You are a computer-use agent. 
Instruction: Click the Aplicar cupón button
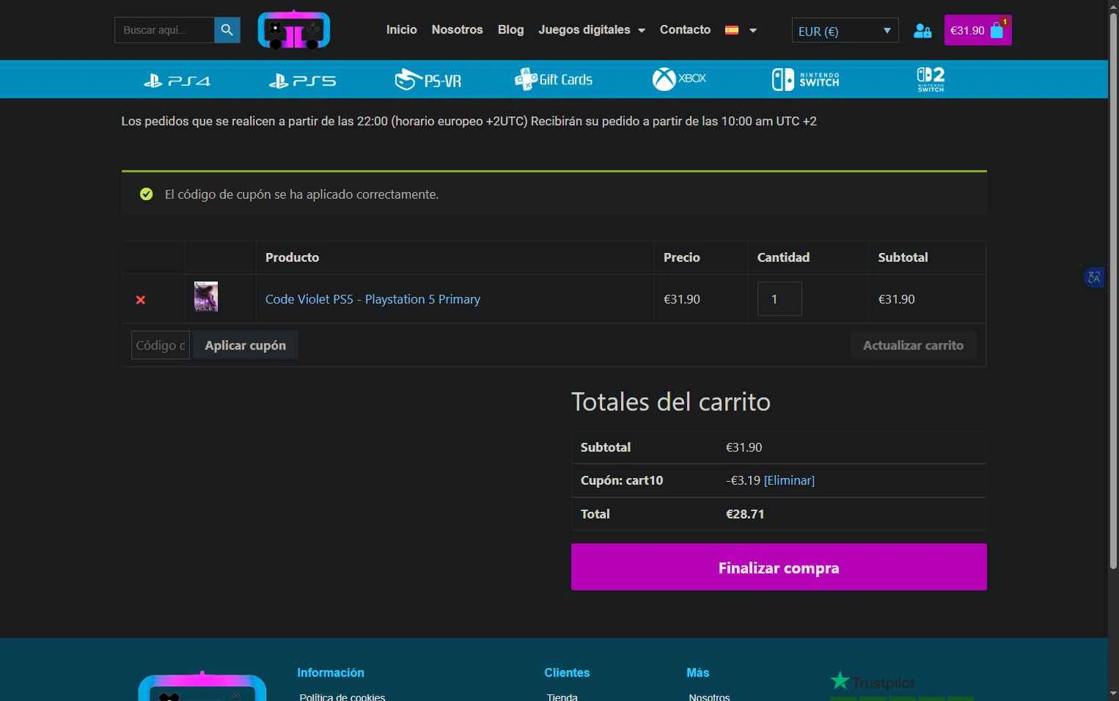[246, 345]
